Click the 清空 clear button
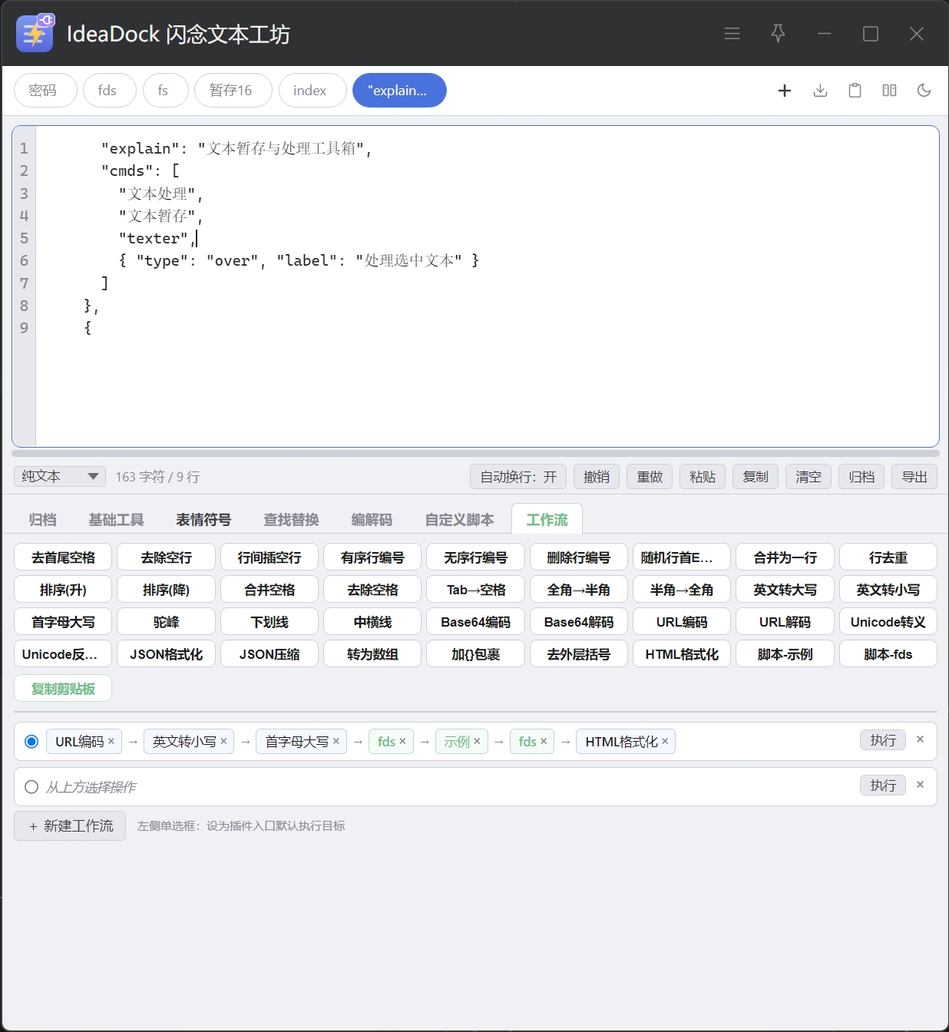The image size is (949, 1032). [808, 477]
